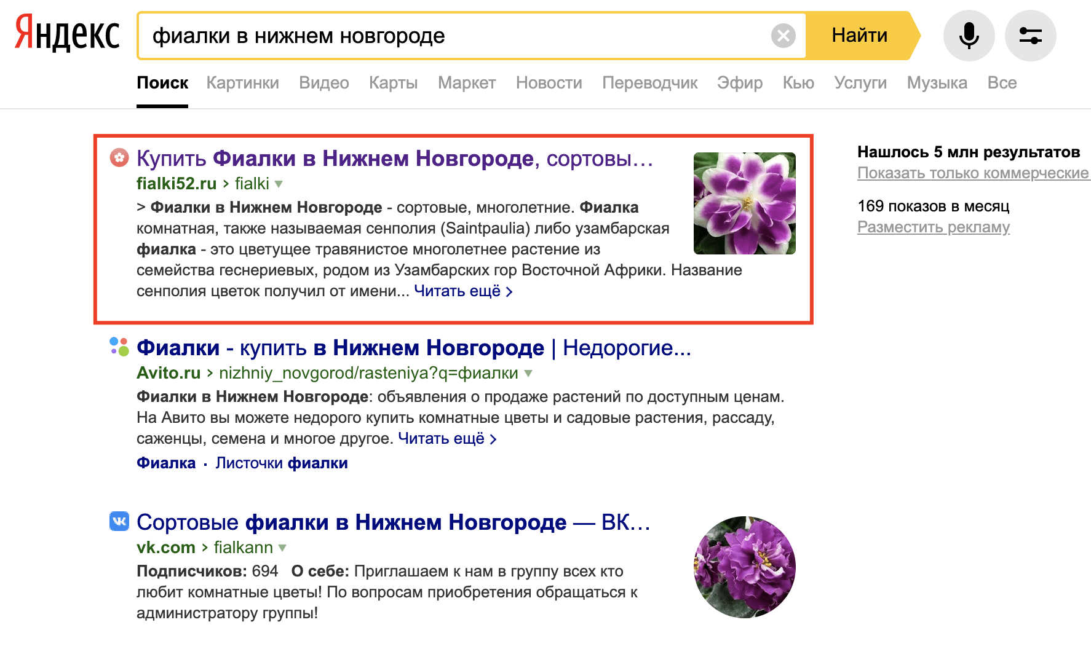1091x649 pixels.
Task: Click the VK favicon beside the third result
Action: point(119,521)
